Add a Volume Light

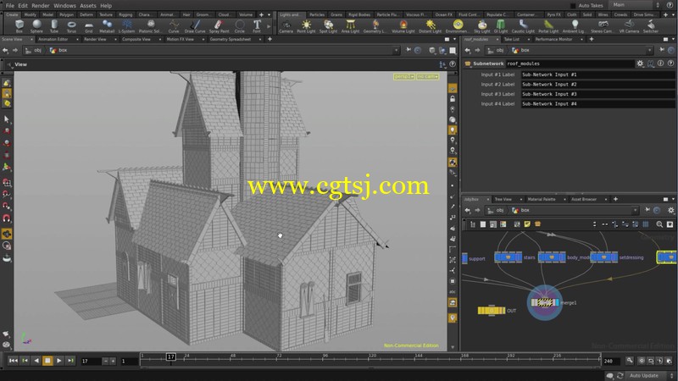tap(403, 26)
